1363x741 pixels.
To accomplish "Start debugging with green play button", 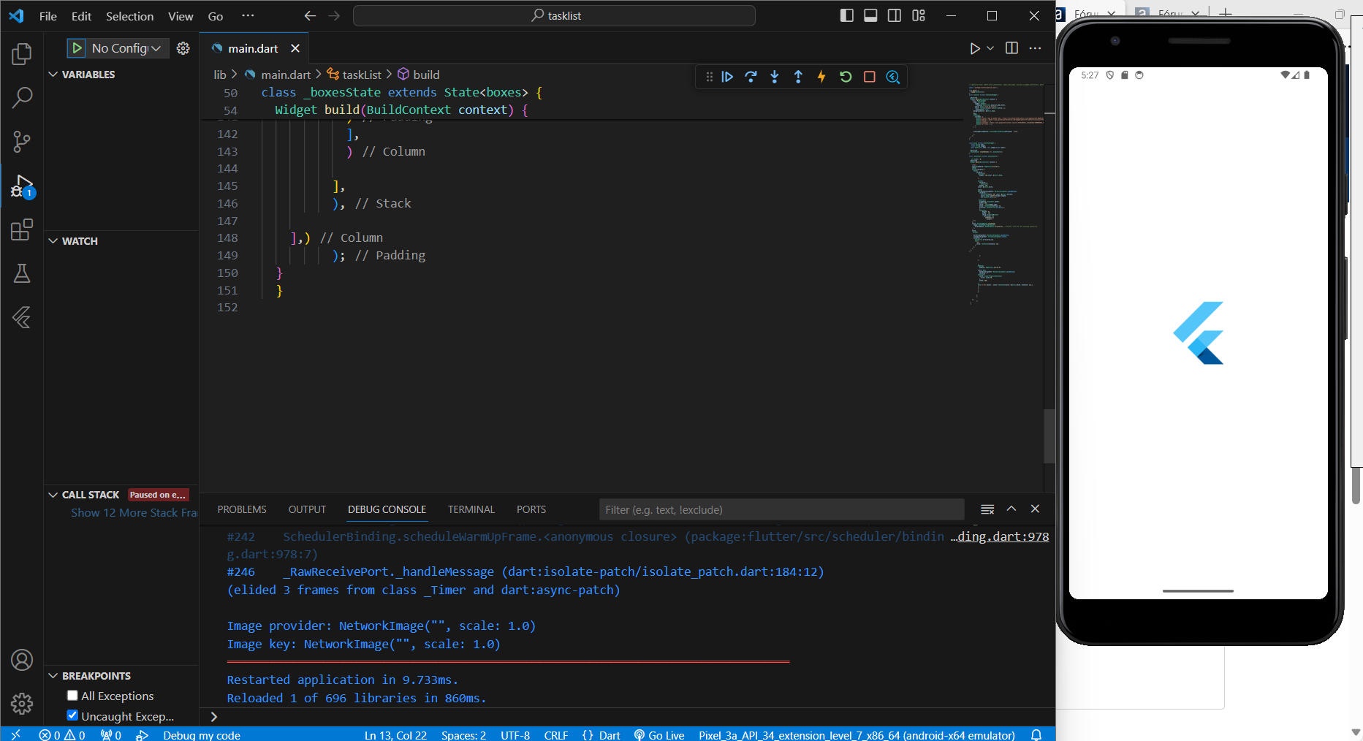I will (77, 48).
